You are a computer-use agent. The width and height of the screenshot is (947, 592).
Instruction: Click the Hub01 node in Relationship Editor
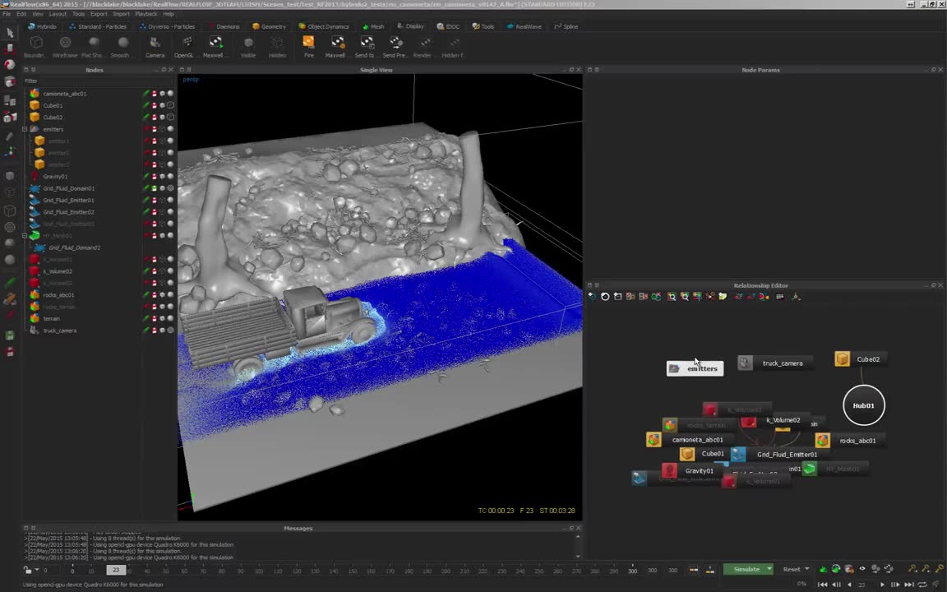pyautogui.click(x=863, y=405)
